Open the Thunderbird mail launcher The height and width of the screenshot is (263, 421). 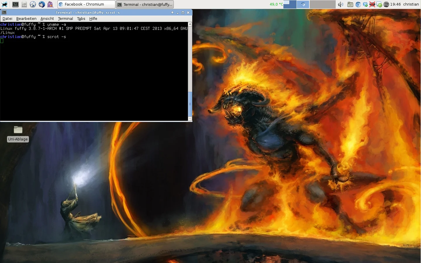(42, 4)
